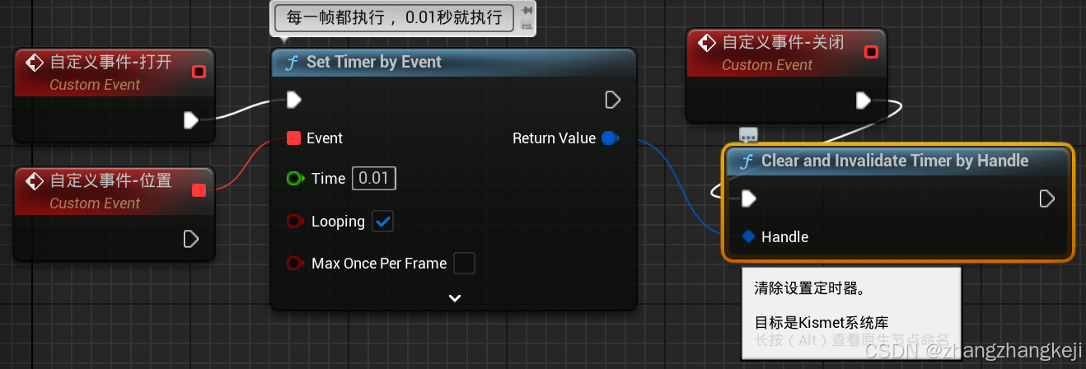Click the red Event input pin
The width and height of the screenshot is (1086, 369).
coord(293,138)
